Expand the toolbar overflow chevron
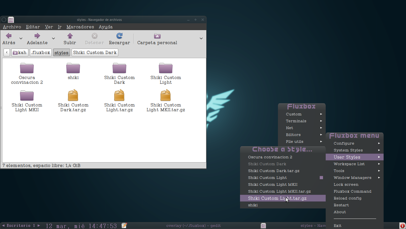406x229 pixels. (201, 38)
